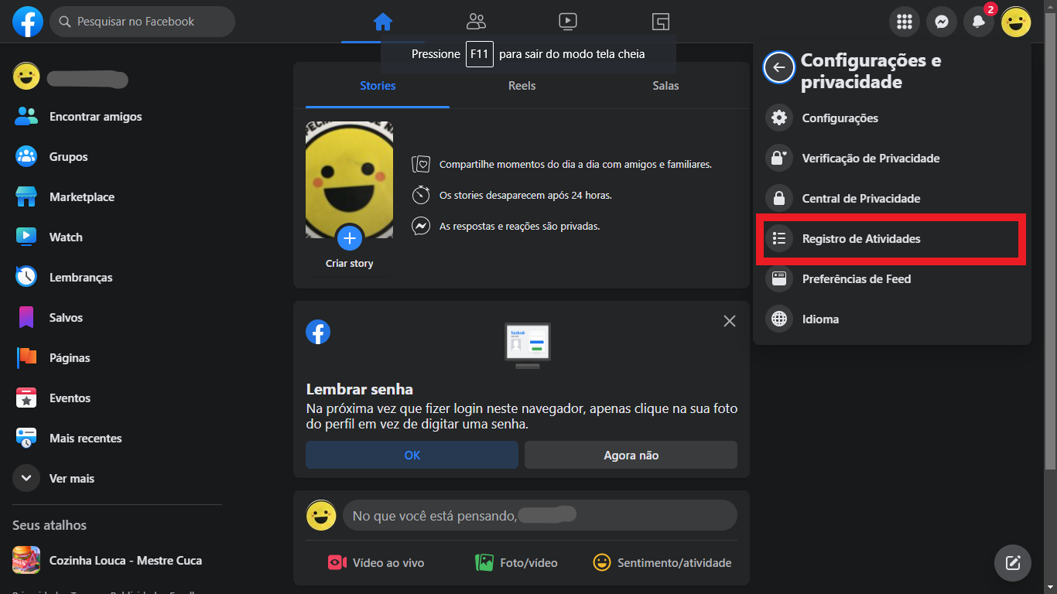Click the Encontrar amigos sidebar icon

pyautogui.click(x=26, y=117)
